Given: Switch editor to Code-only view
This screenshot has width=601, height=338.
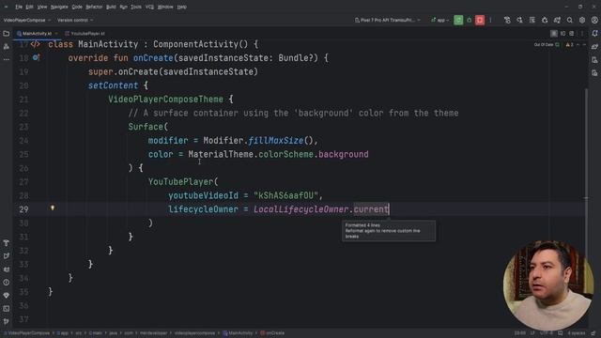Looking at the screenshot, I should (x=554, y=34).
